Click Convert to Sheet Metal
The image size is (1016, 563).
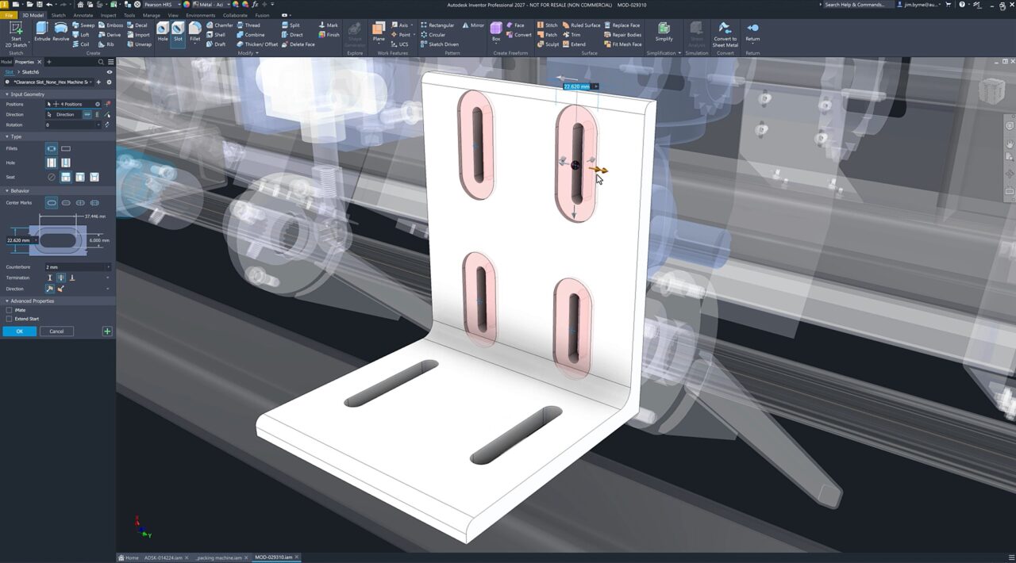[x=725, y=36]
